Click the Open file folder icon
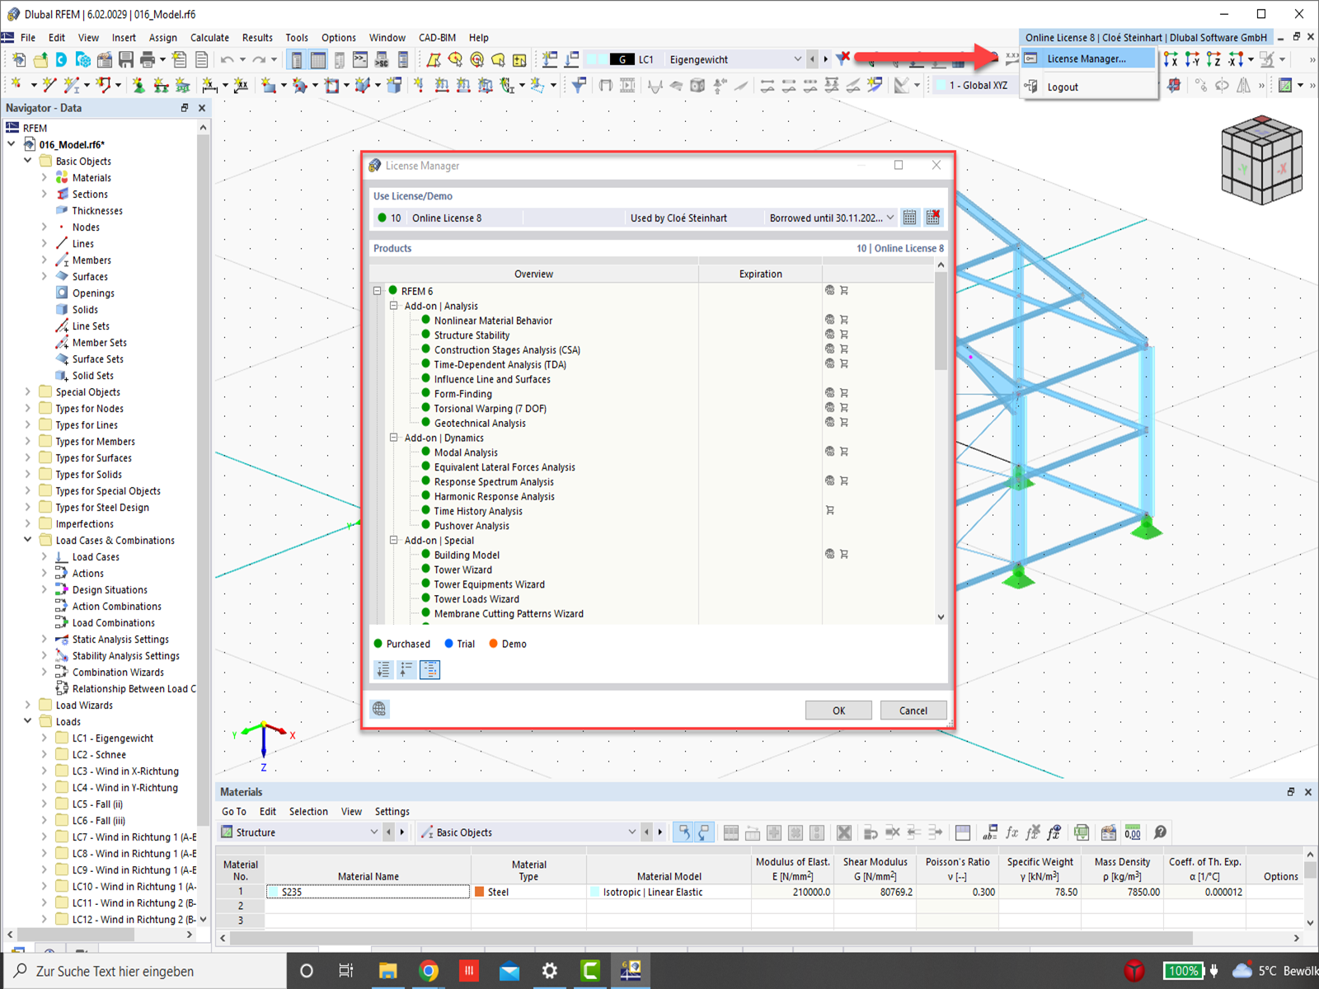The image size is (1319, 989). [x=40, y=59]
